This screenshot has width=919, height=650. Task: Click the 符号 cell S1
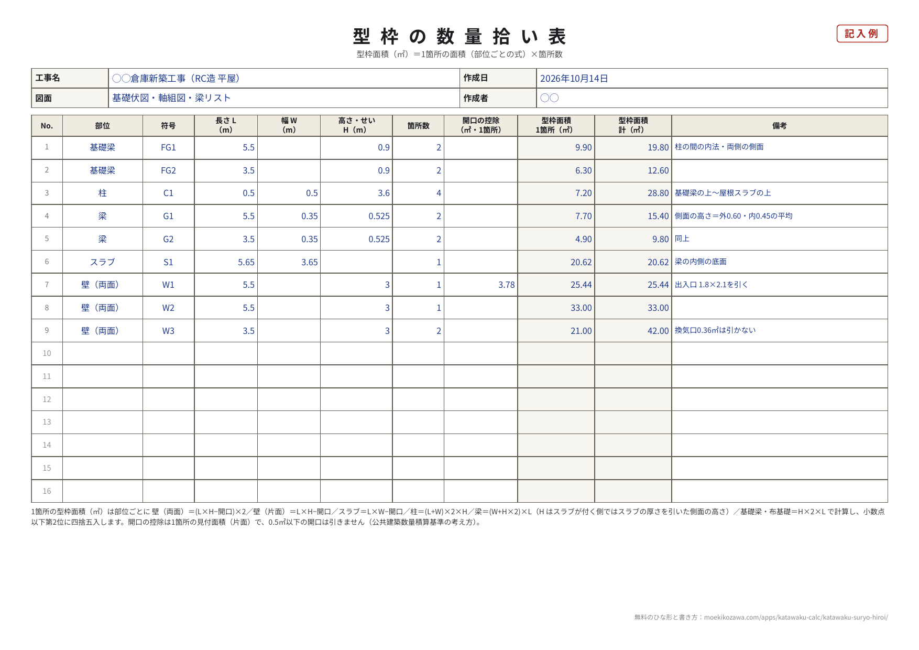click(168, 262)
